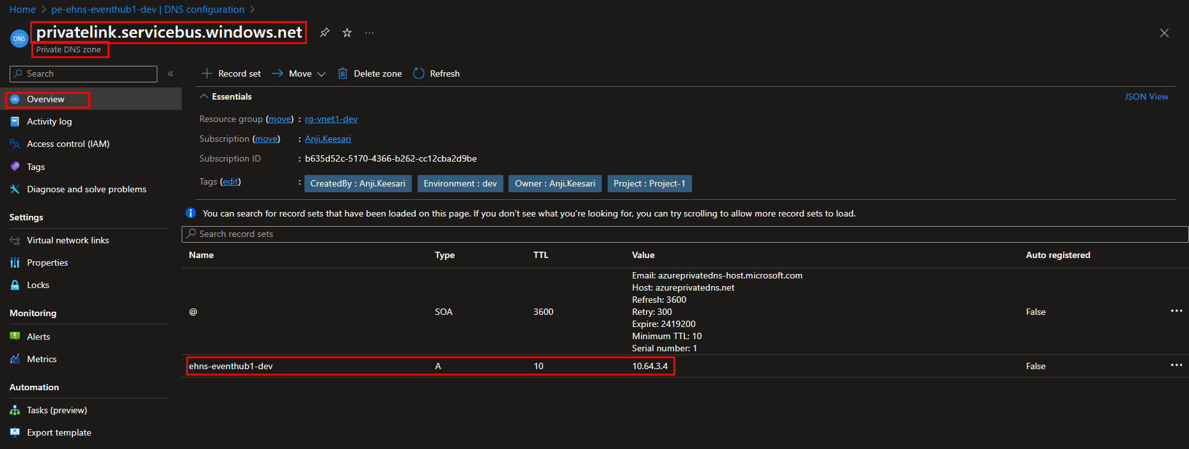Collapse the left navigation menu

(x=171, y=74)
